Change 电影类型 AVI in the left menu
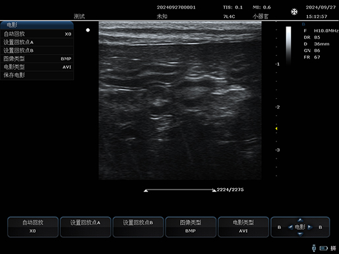 pos(37,67)
